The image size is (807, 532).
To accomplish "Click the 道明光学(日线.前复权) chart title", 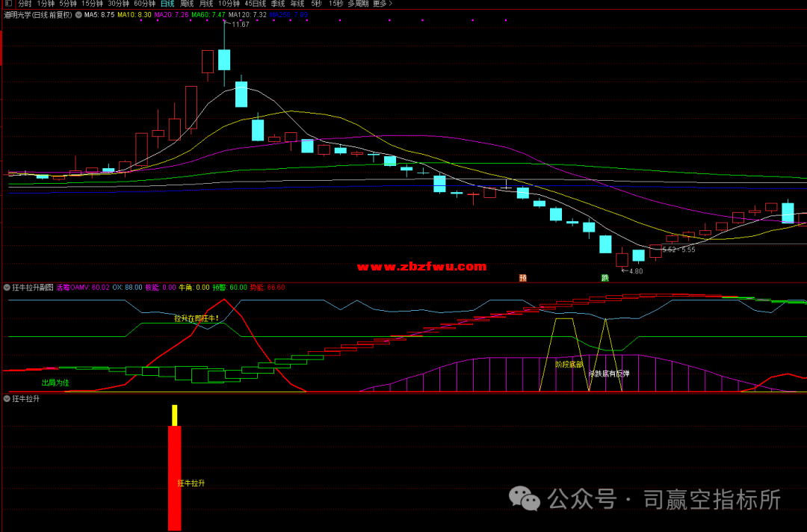I will point(38,15).
